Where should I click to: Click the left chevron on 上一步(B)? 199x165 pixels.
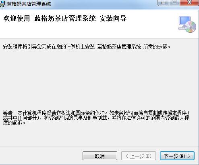[x=126, y=156]
